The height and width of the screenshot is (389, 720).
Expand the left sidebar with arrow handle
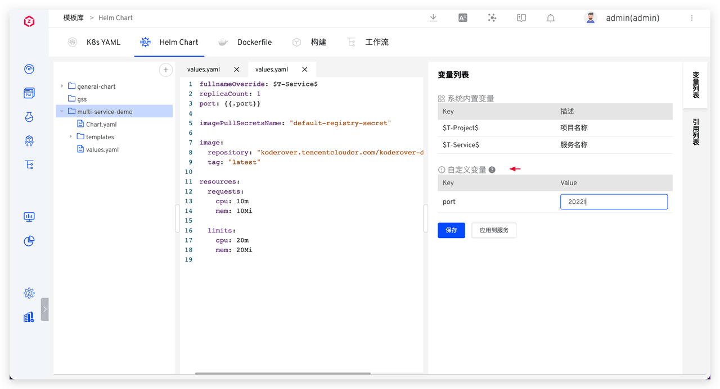pos(44,309)
